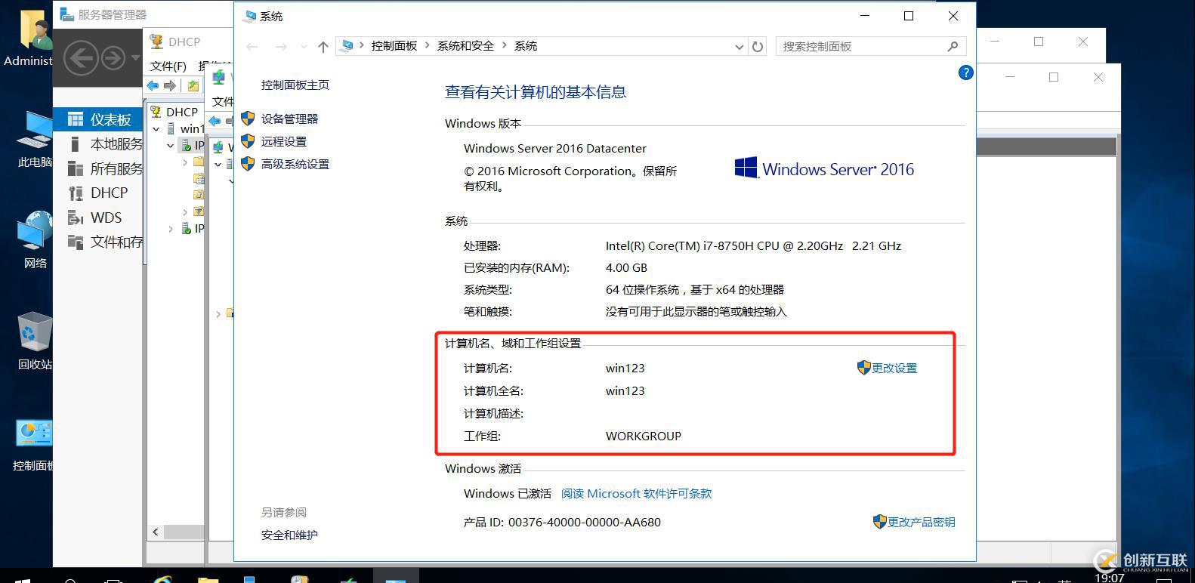The image size is (1195, 583).
Task: Open 控制面板 desktop shortcut
Action: pos(34,446)
